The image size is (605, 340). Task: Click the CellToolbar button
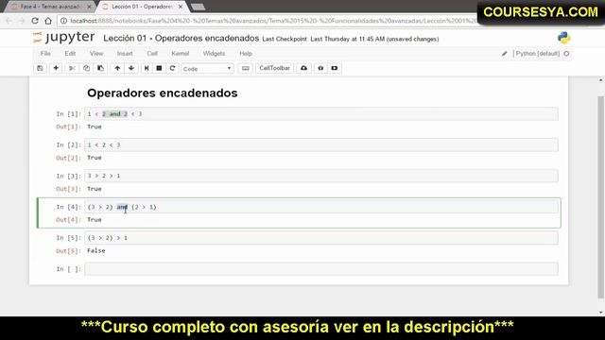pos(274,68)
